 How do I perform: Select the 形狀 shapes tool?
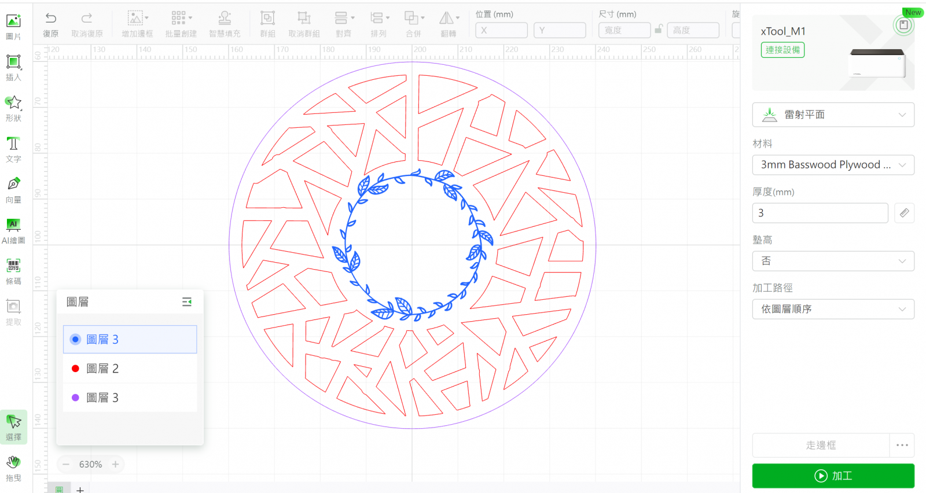(13, 108)
